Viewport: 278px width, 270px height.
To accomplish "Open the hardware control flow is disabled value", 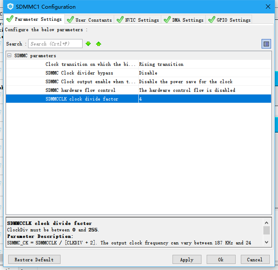I will coord(205,90).
